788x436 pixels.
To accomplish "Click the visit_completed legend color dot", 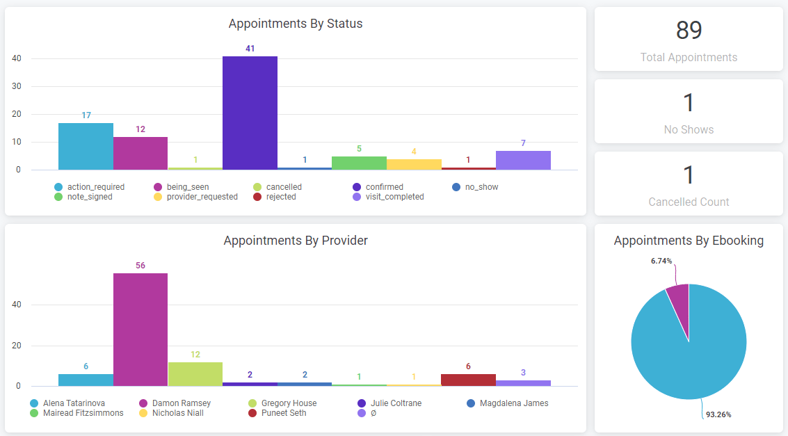I will 357,197.
